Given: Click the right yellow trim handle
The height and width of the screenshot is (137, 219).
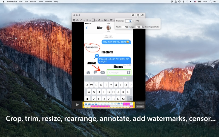Looking at the screenshot, I should [x=134, y=105].
